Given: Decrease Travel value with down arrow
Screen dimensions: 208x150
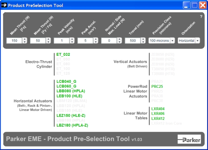Looking at the screenshot, I should (x=143, y=42).
